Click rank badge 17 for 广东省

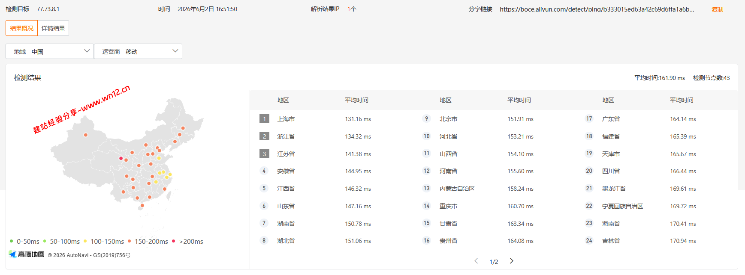click(589, 118)
